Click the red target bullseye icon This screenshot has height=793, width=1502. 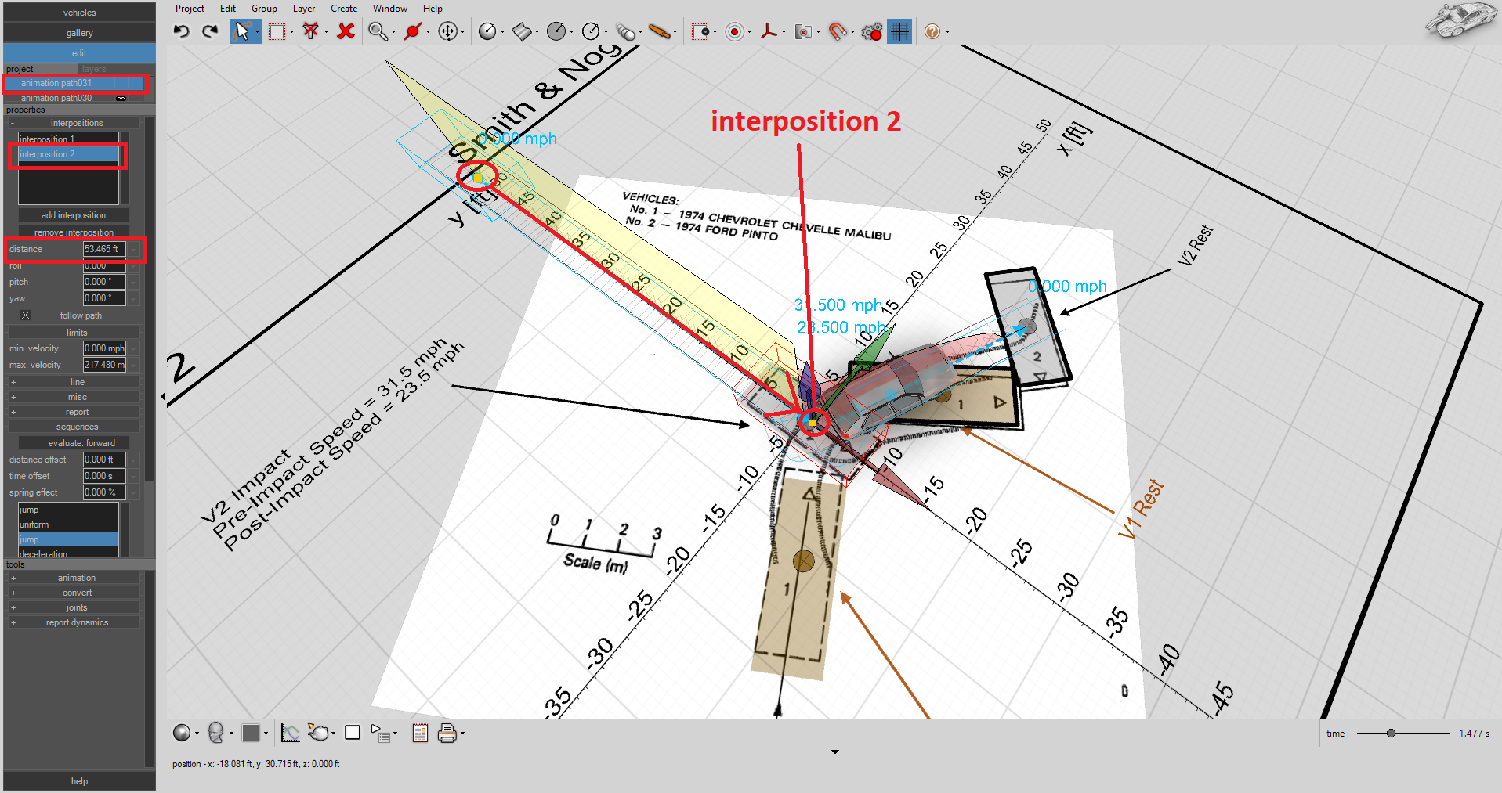(x=735, y=31)
